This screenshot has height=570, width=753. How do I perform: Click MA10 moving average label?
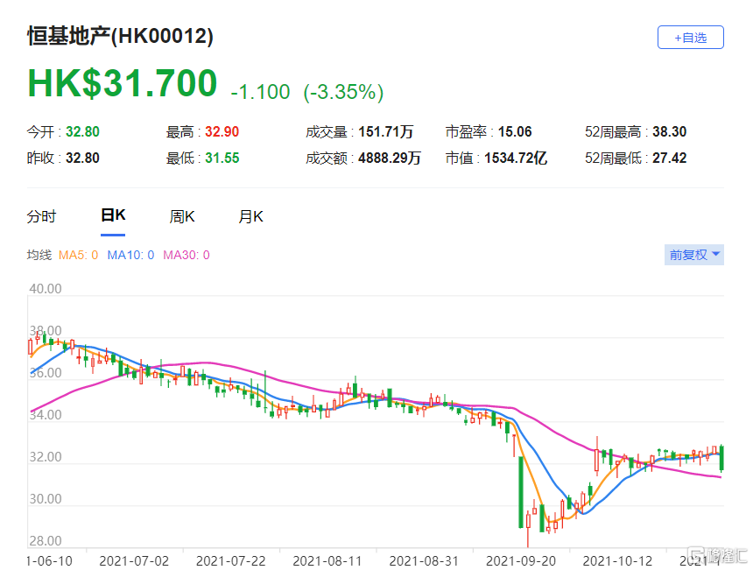pyautogui.click(x=130, y=255)
